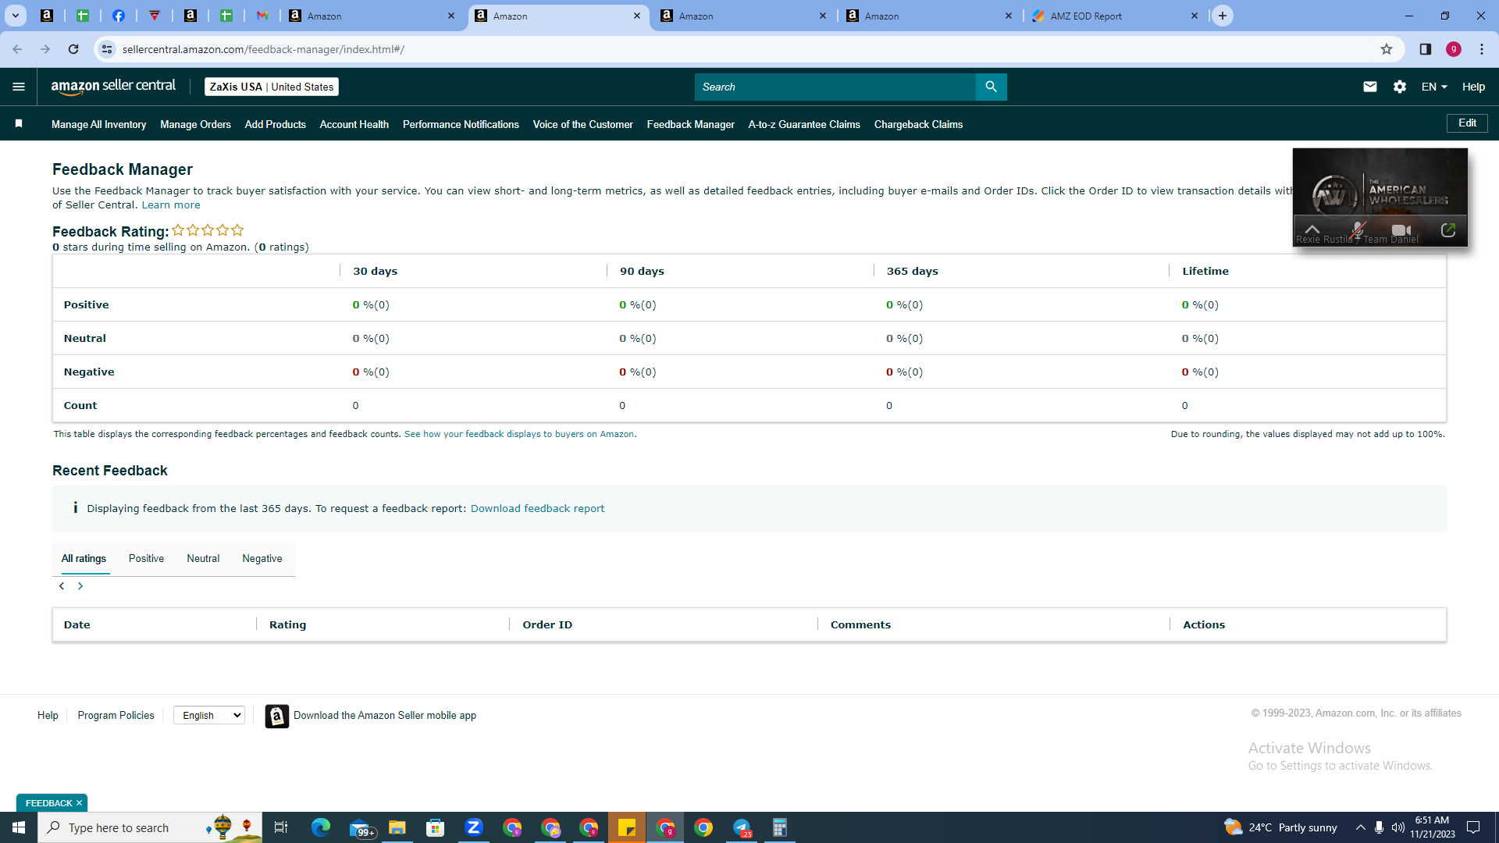This screenshot has width=1499, height=843.
Task: Select the Neutral tab
Action: coord(203,559)
